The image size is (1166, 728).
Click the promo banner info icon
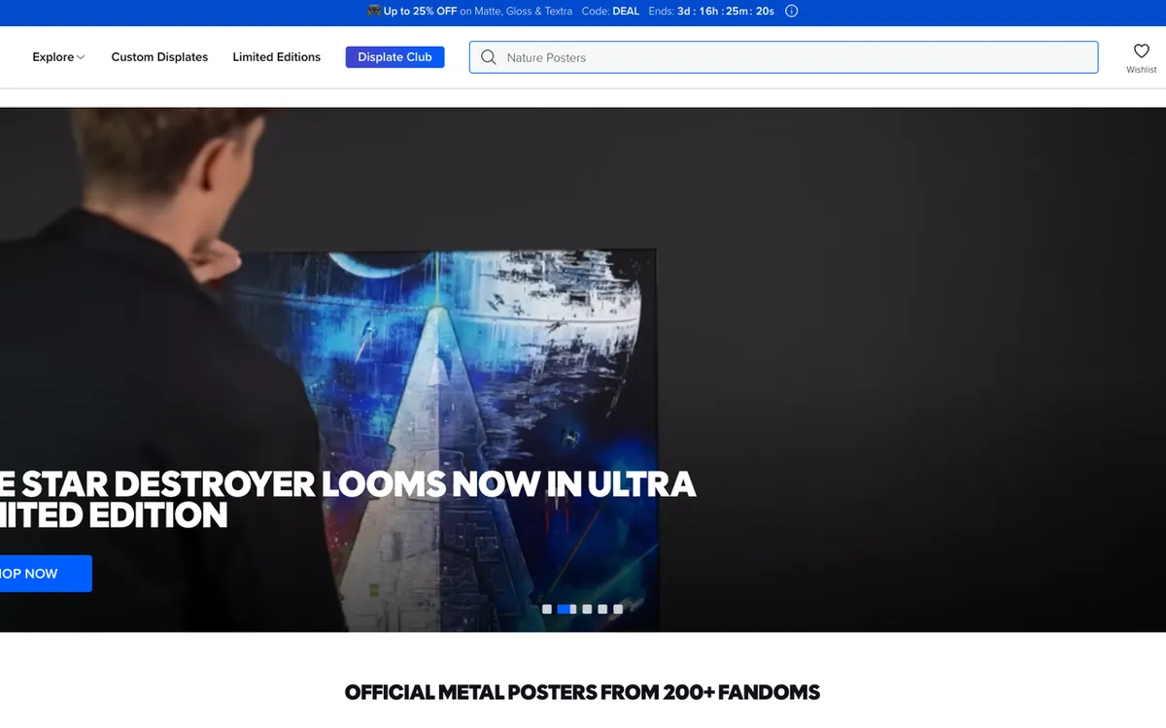coord(791,12)
